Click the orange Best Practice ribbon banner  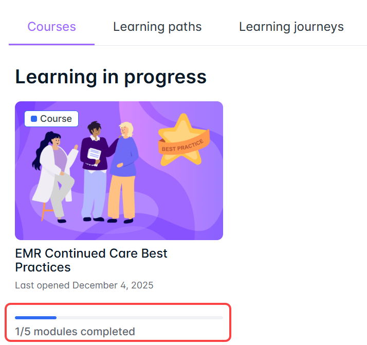(x=186, y=144)
